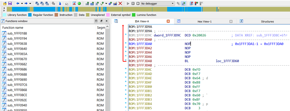Save the database with the floppy disk icon
Screen dimensions: 290x111
pos(10,3)
